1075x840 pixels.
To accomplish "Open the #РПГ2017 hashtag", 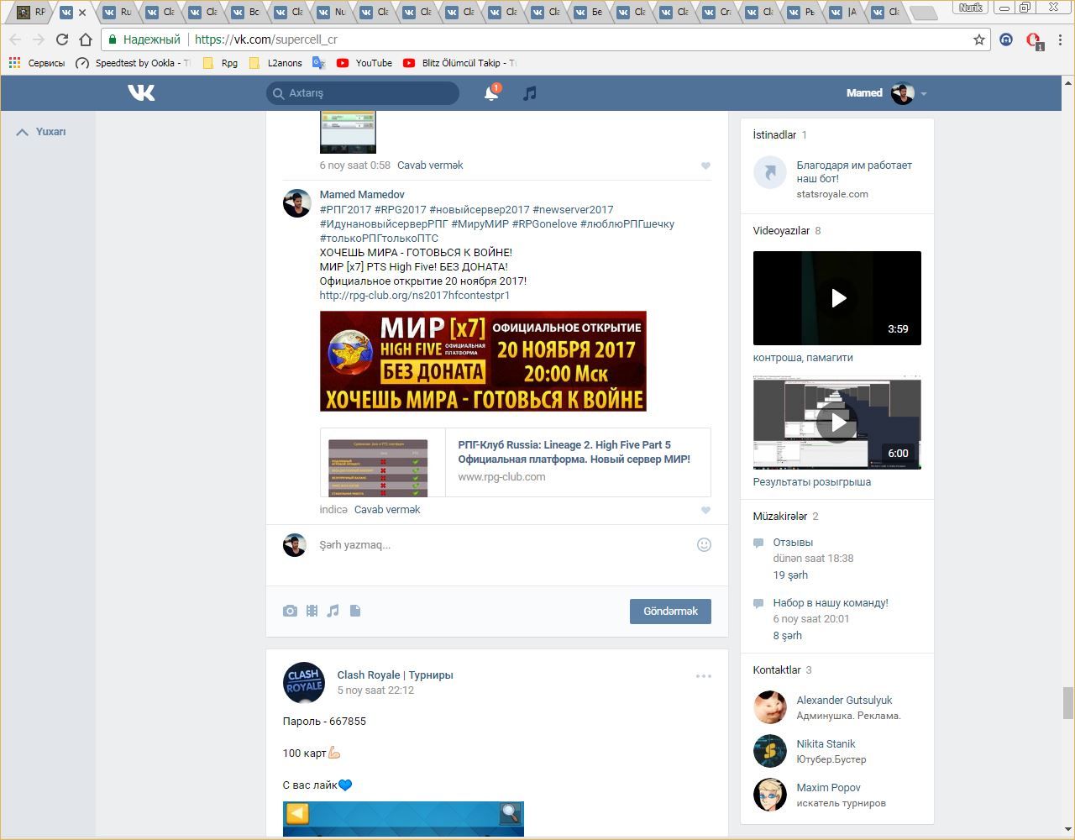I will pyautogui.click(x=345, y=210).
